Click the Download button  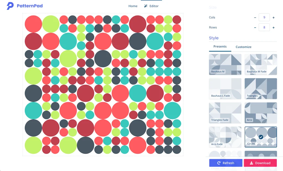tap(260, 163)
